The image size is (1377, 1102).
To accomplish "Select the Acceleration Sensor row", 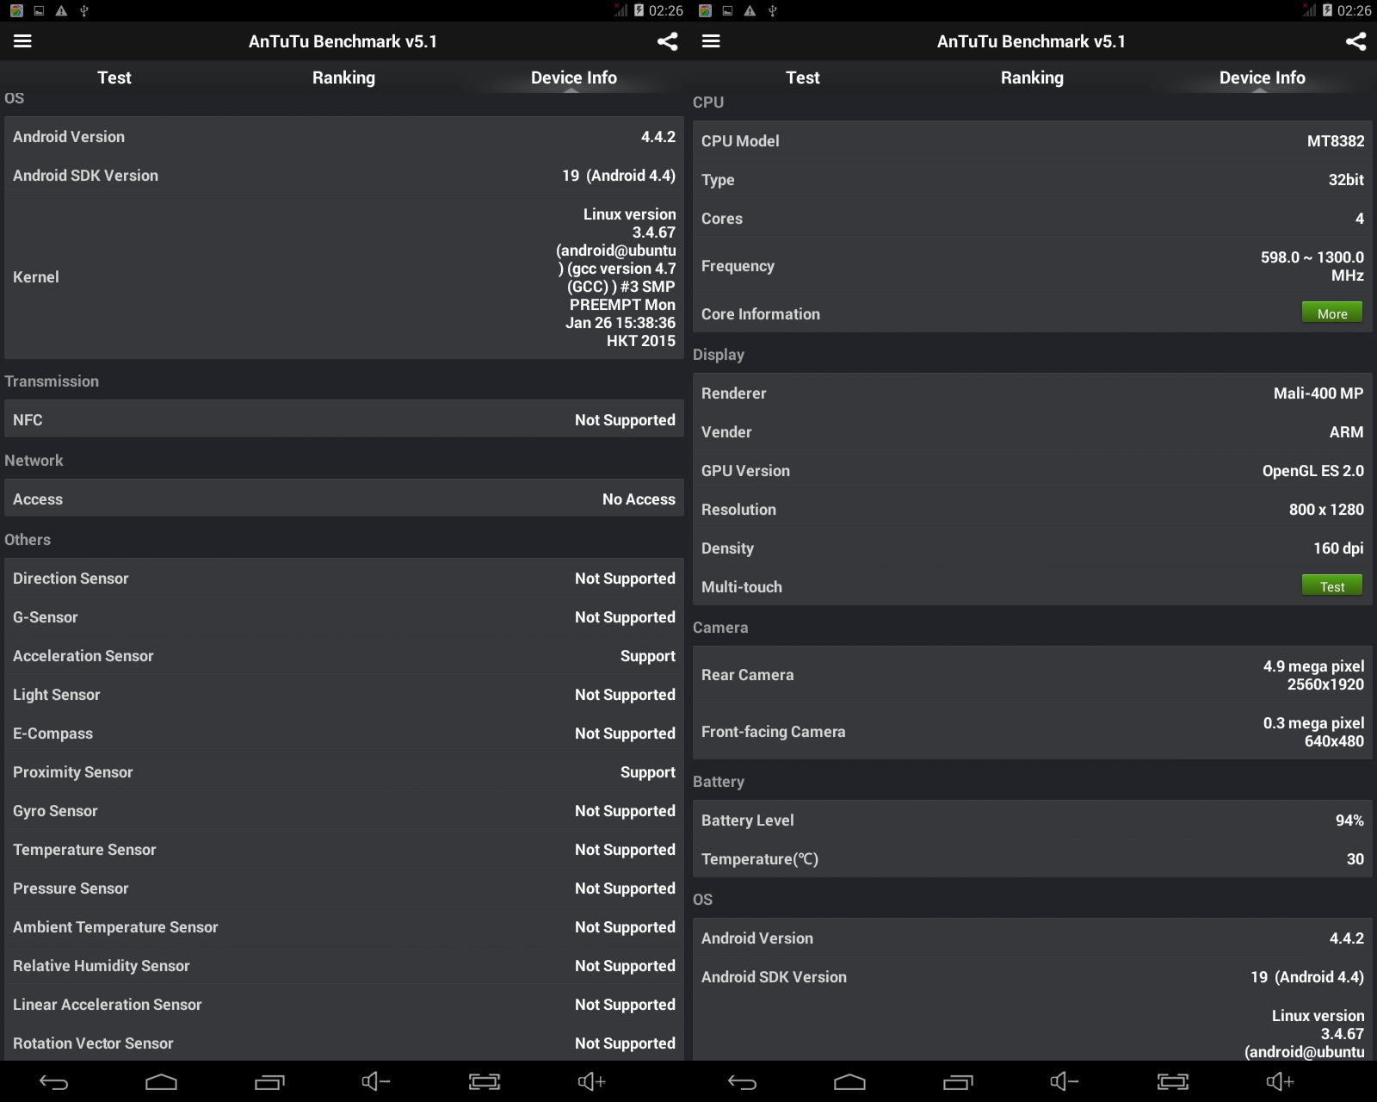I will [343, 655].
